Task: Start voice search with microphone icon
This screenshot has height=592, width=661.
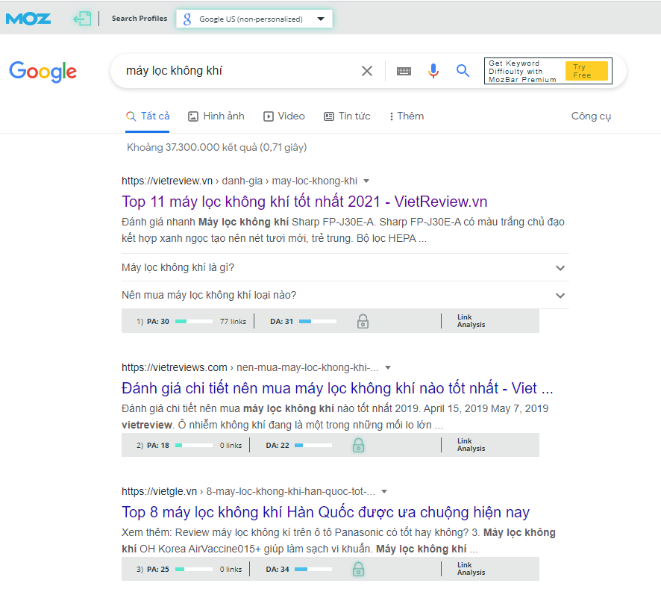Action: click(x=433, y=71)
